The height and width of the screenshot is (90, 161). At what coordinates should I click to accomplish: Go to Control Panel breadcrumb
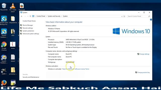point(41,16)
